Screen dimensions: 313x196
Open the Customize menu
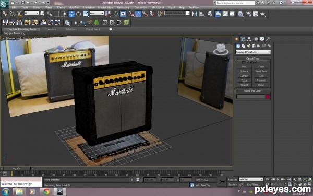(x=140, y=8)
